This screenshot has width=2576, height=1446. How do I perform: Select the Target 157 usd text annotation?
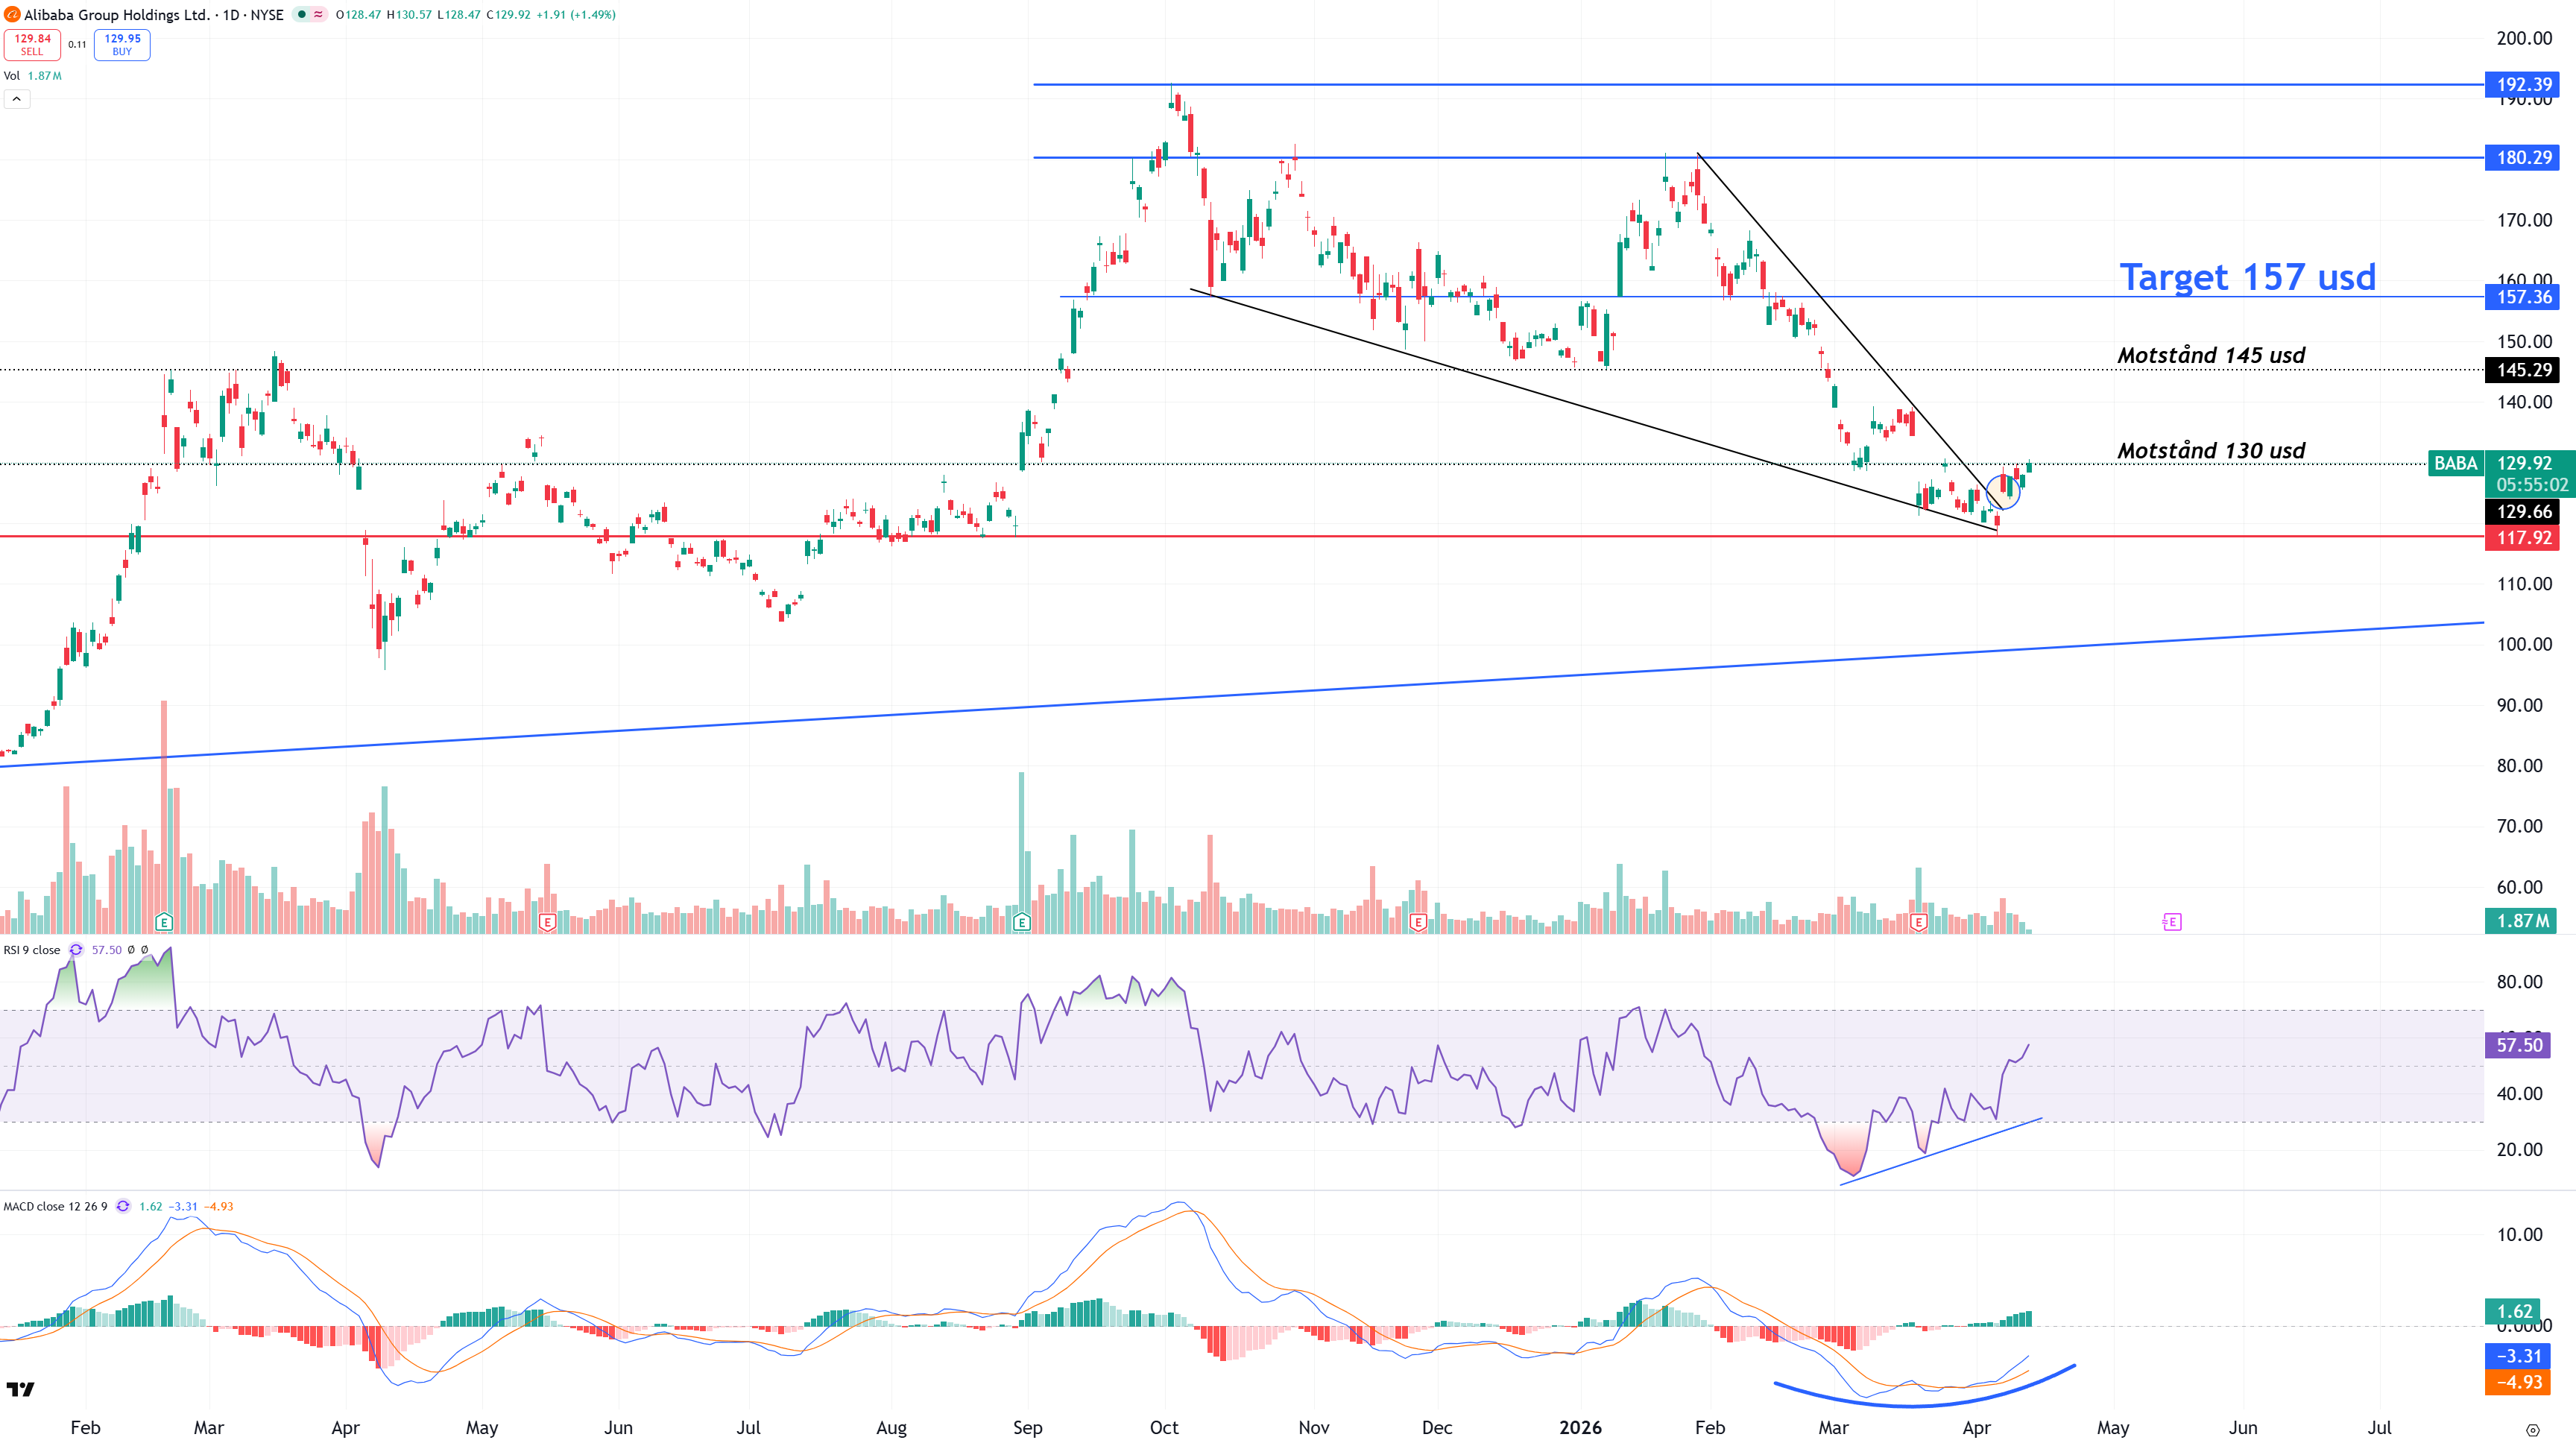[x=2247, y=277]
